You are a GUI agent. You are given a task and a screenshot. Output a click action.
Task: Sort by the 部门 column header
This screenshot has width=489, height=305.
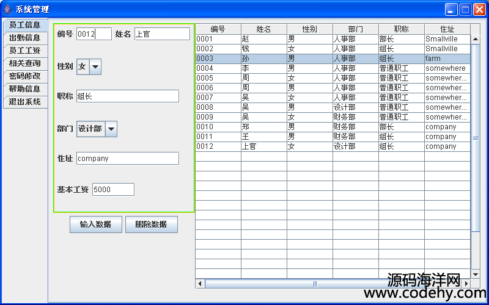point(355,29)
